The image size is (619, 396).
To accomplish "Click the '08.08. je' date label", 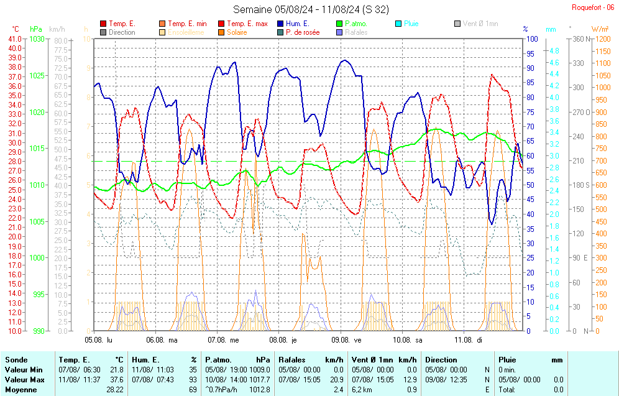I will 283,340.
